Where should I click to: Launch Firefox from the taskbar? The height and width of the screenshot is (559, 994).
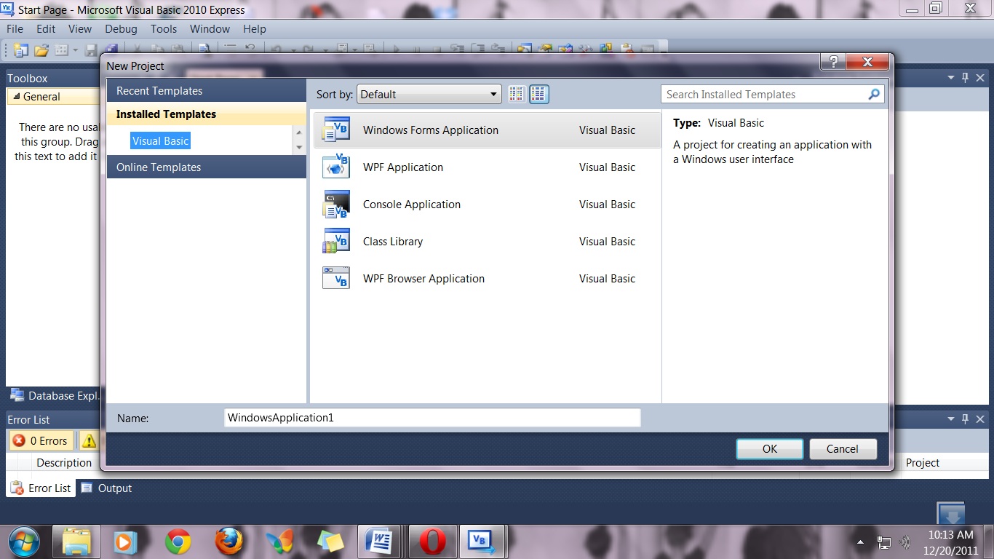coord(228,542)
